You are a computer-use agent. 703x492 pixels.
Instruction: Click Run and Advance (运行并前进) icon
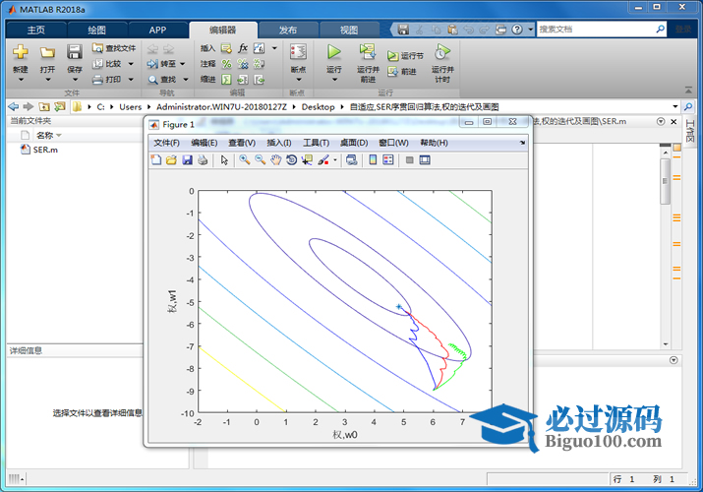(x=368, y=51)
